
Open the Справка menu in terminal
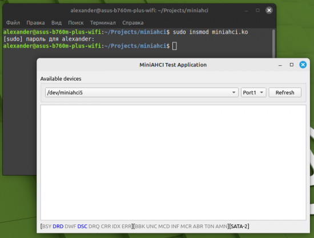[x=133, y=23]
